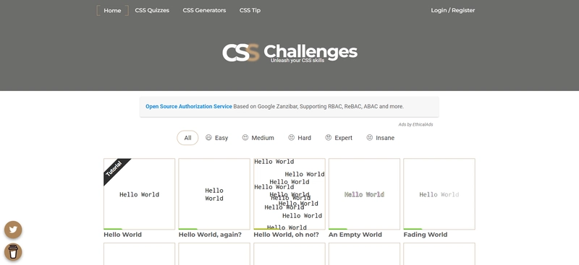The height and width of the screenshot is (265, 579).
Task: Click the Login / Register link
Action: pyautogui.click(x=453, y=10)
